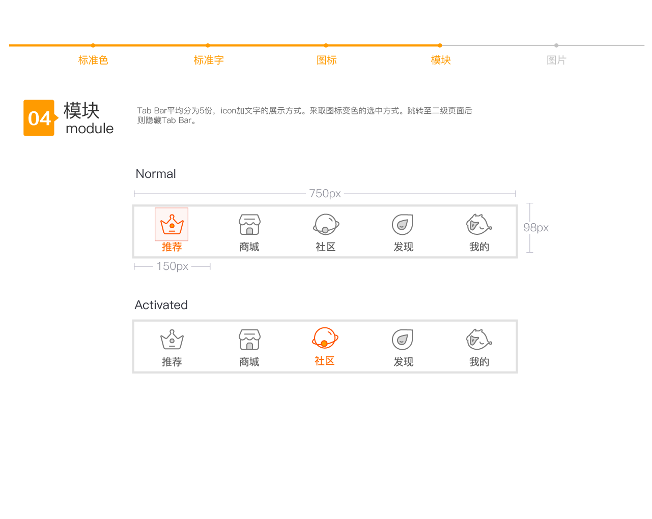Screen dimensions: 652x519
Task: Click the Activated heading
Action: point(161,305)
